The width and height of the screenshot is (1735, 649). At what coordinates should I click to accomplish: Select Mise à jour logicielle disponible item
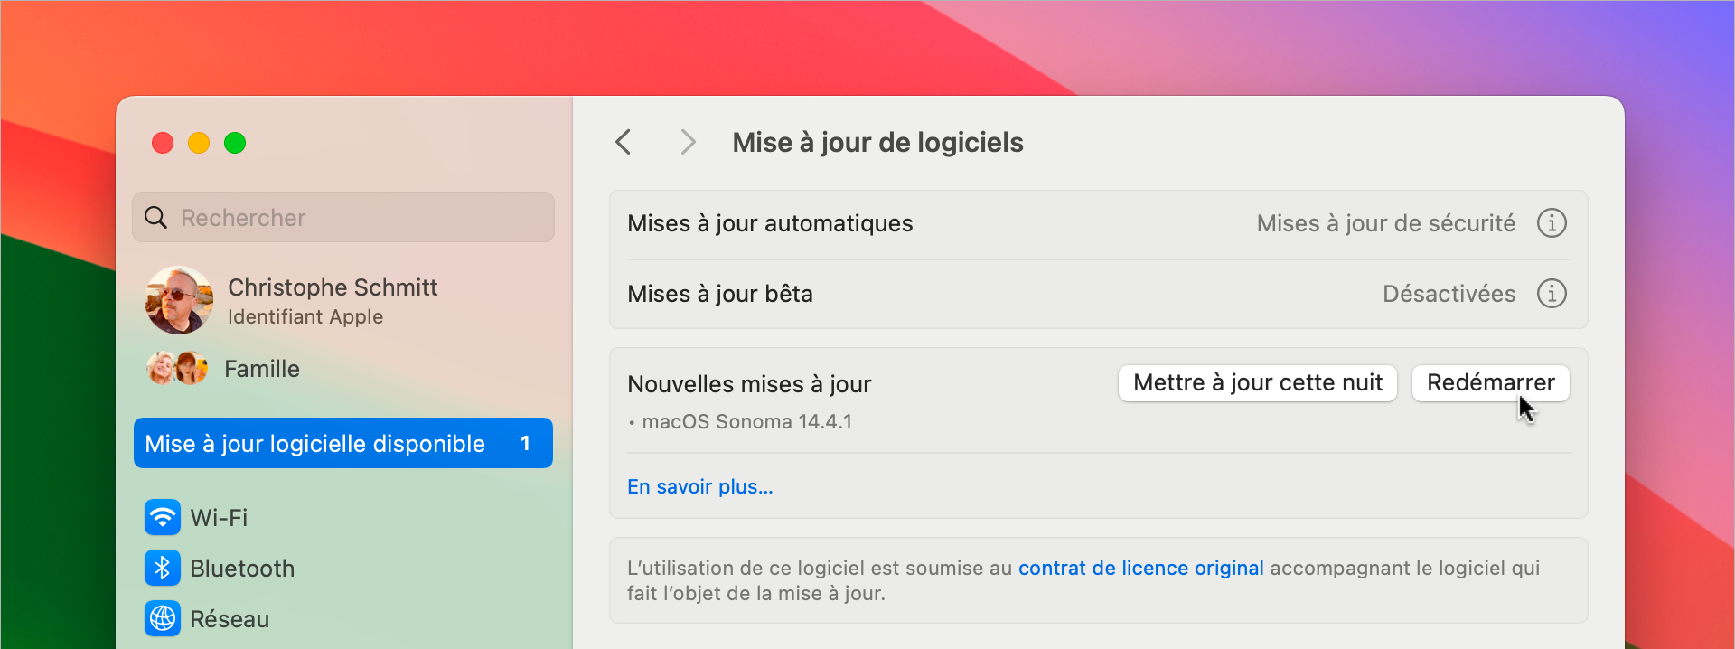343,443
